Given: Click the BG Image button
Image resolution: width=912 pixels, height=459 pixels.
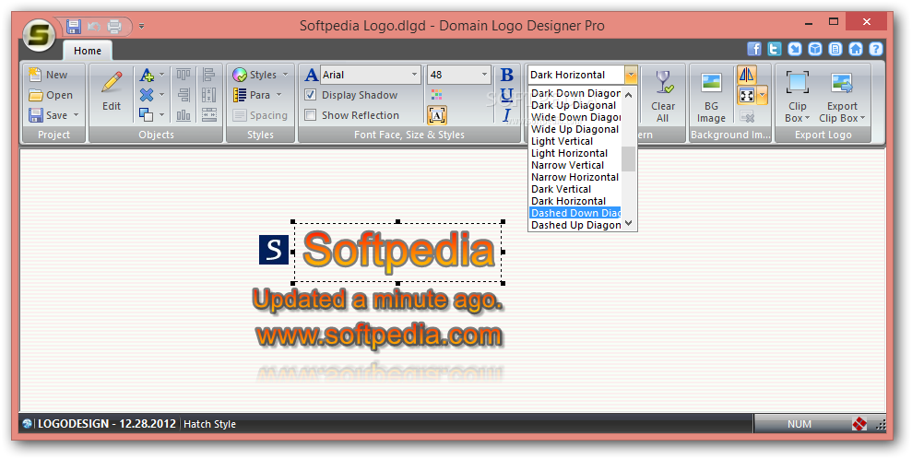Looking at the screenshot, I should [711, 97].
